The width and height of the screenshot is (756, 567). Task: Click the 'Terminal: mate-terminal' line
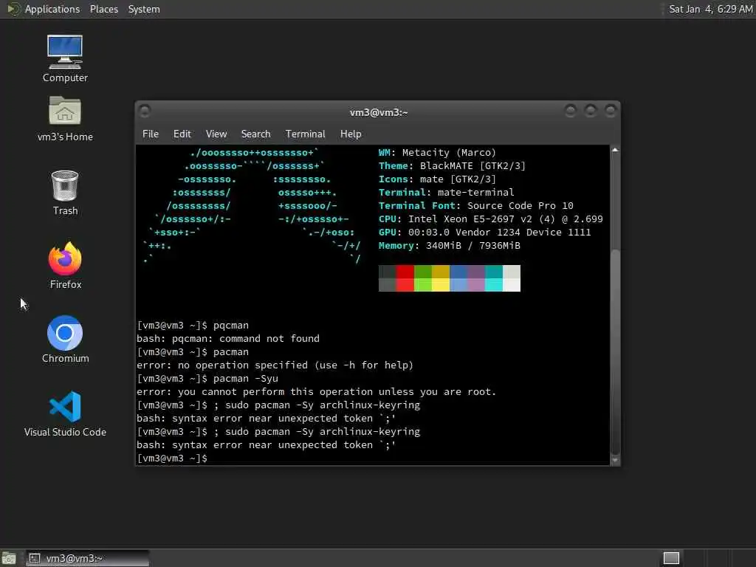pyautogui.click(x=447, y=193)
